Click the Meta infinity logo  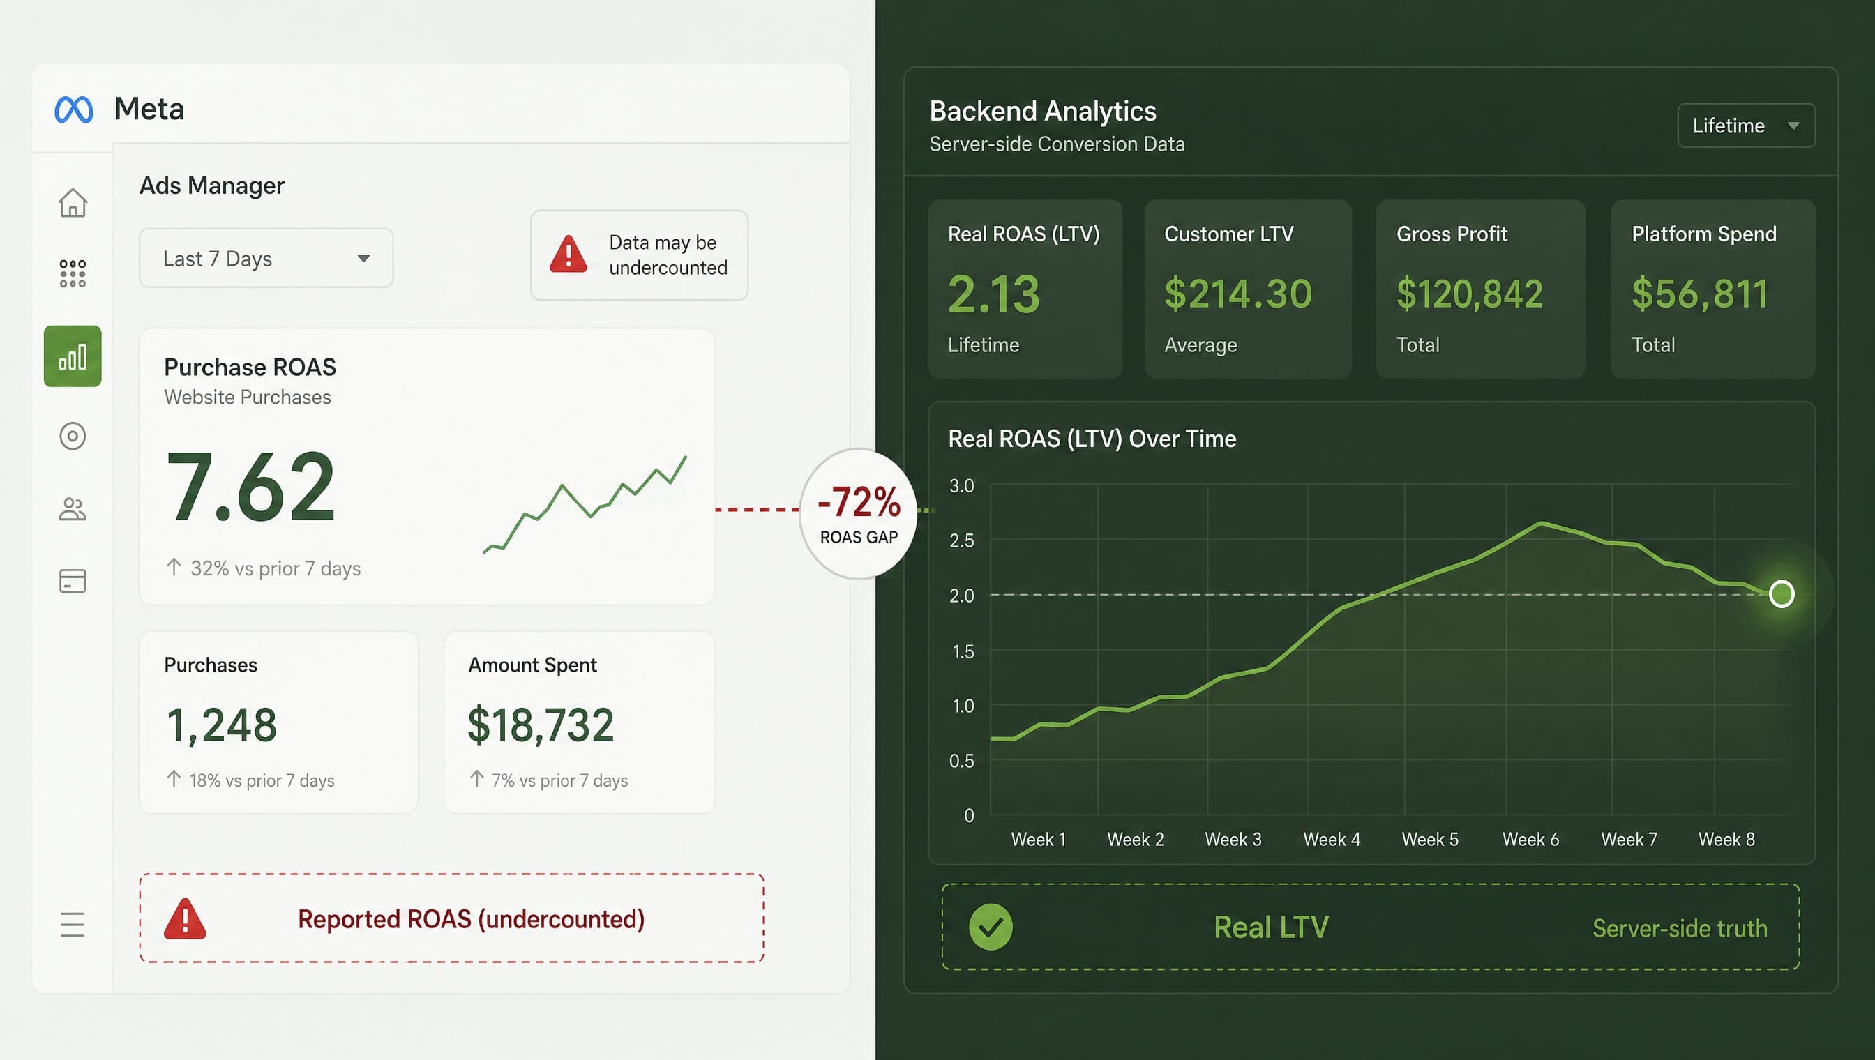(73, 110)
